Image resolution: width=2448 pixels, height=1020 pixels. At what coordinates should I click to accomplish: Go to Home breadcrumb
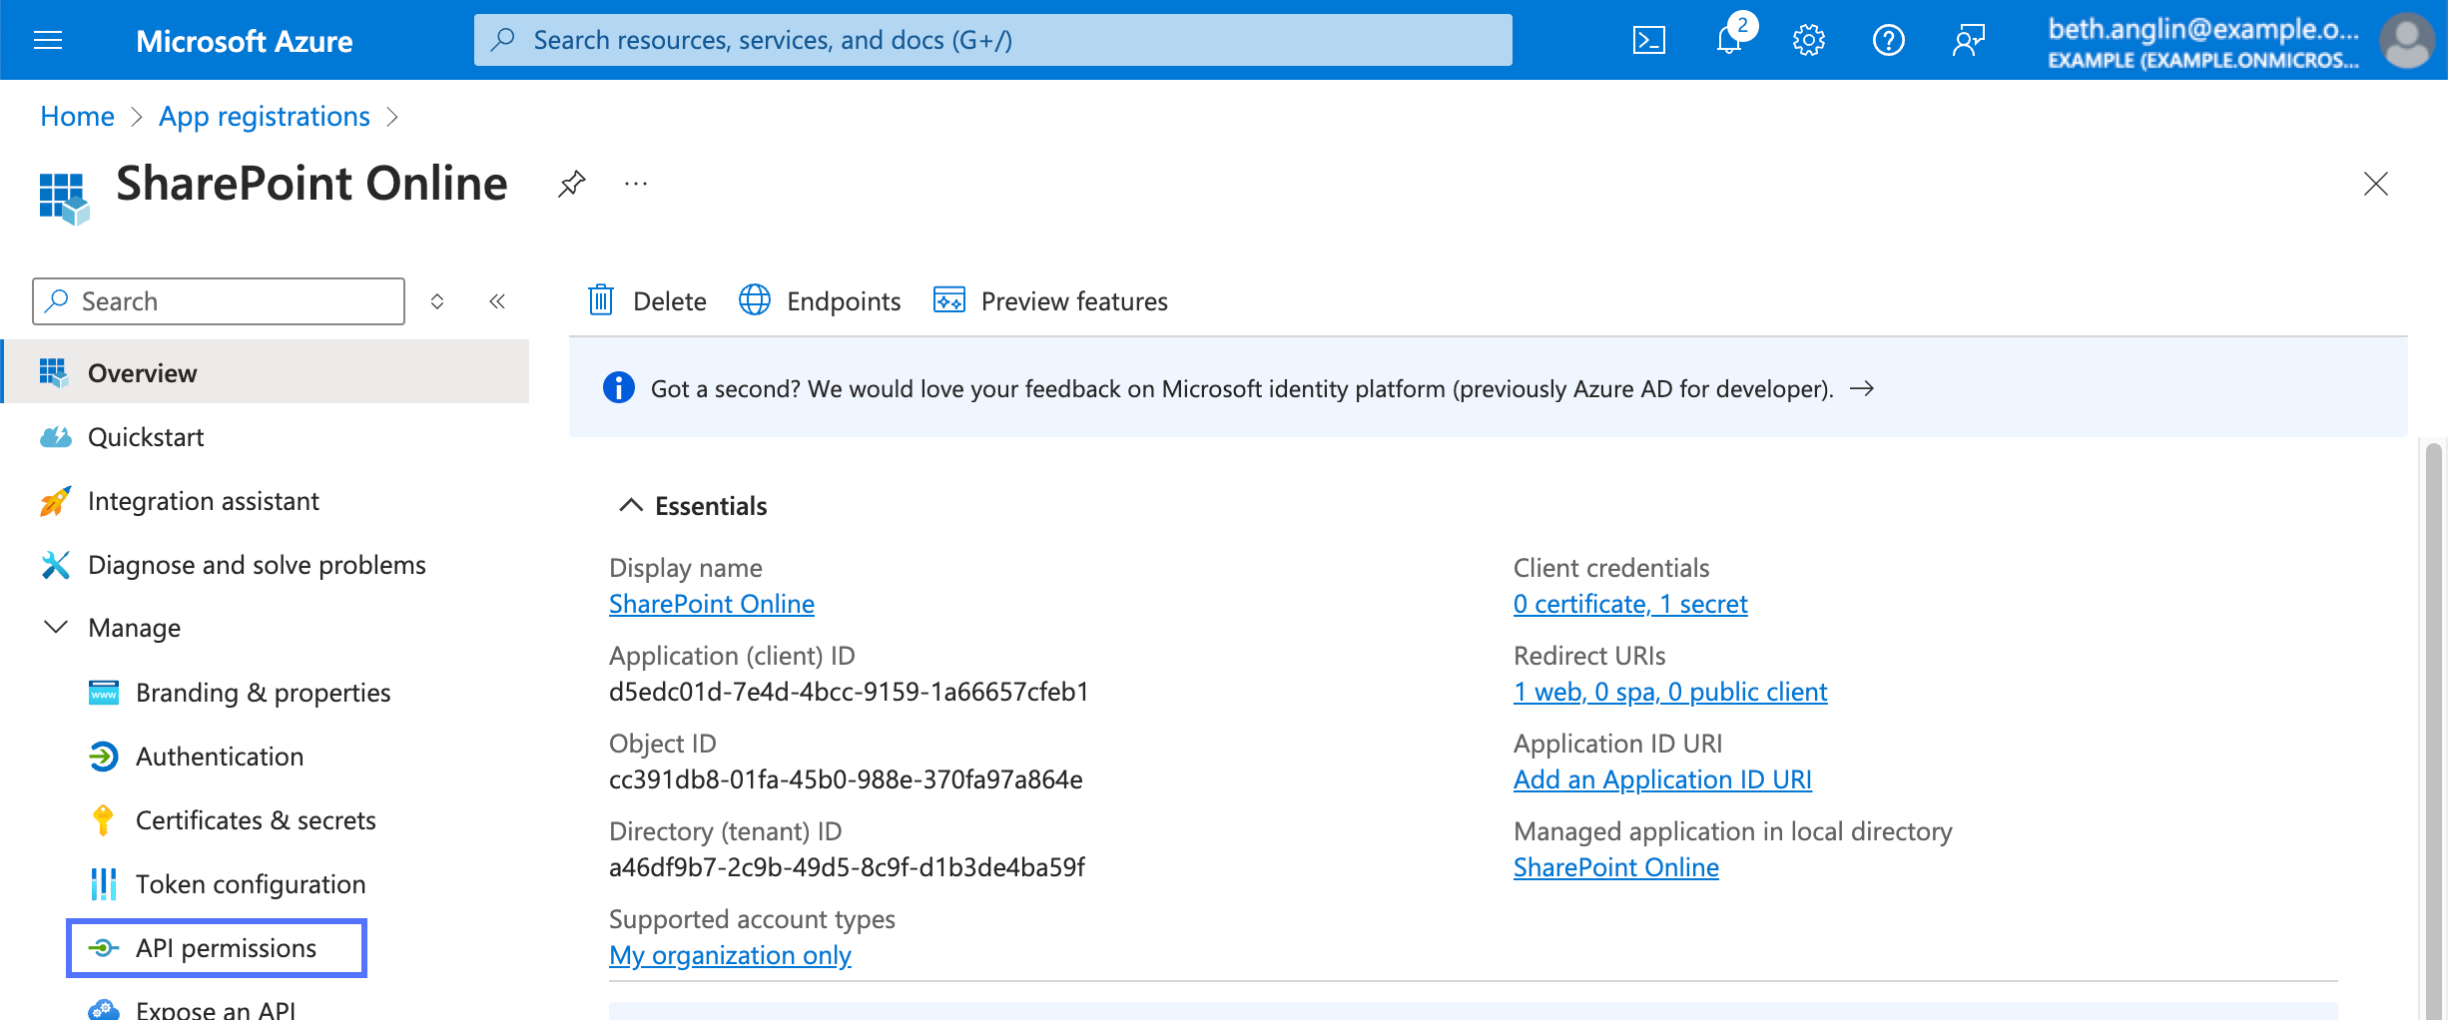coord(77,117)
